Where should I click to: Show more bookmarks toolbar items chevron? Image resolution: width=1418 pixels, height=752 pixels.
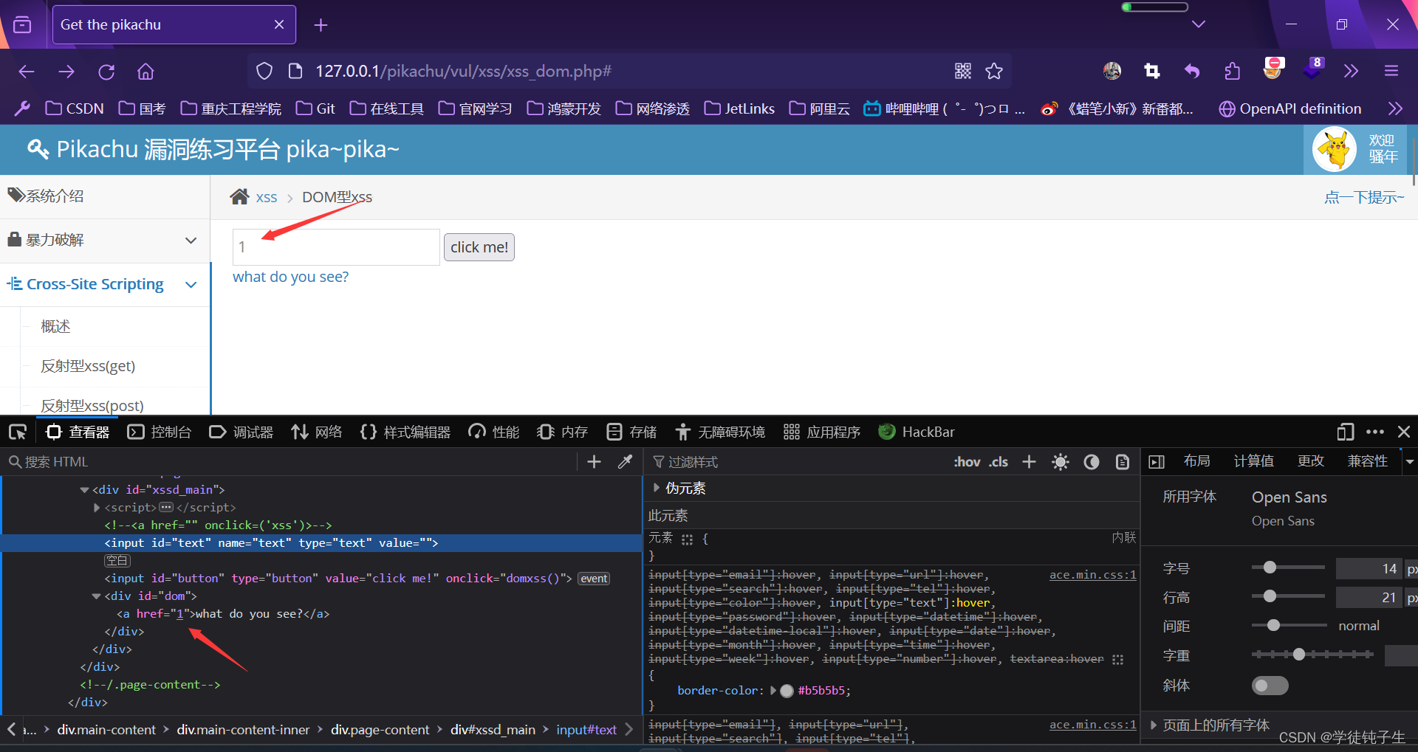pyautogui.click(x=1395, y=108)
